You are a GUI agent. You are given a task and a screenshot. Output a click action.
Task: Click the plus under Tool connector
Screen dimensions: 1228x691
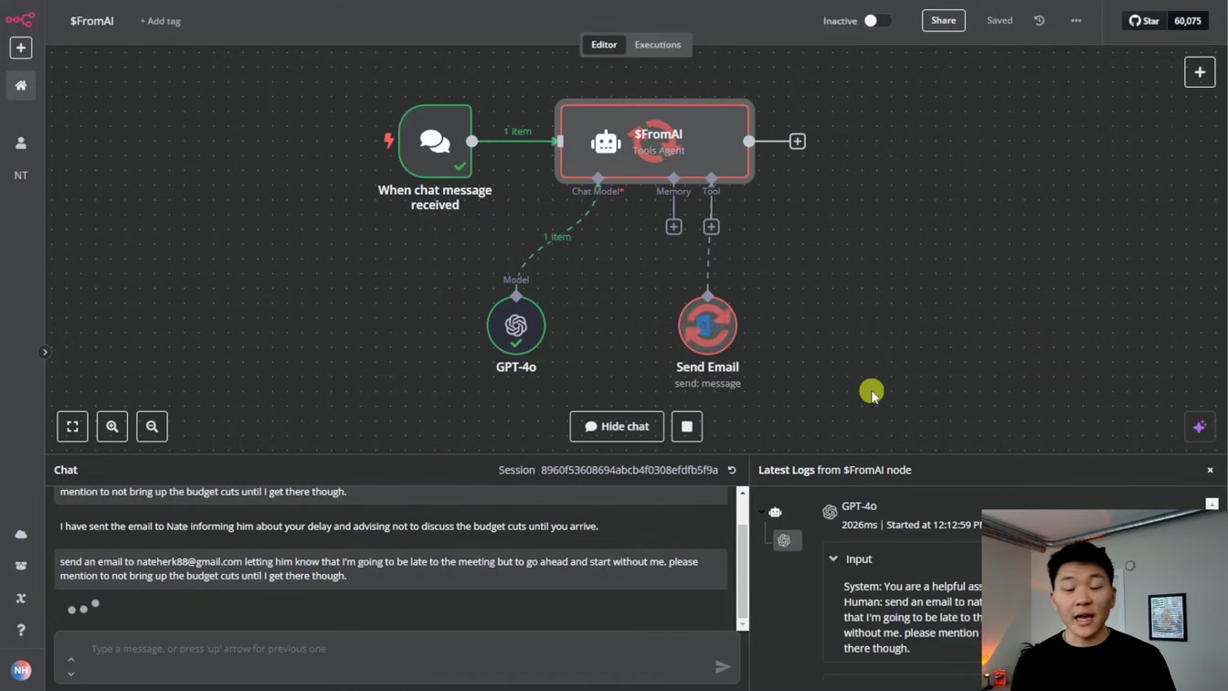coord(711,227)
